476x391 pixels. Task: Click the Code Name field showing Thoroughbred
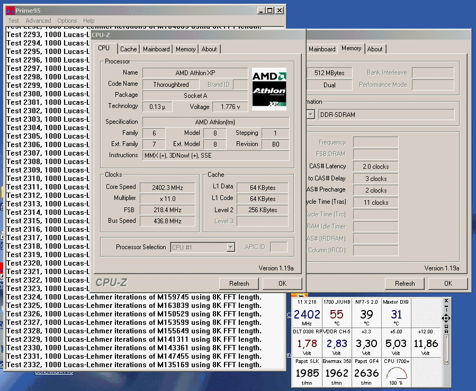(171, 85)
